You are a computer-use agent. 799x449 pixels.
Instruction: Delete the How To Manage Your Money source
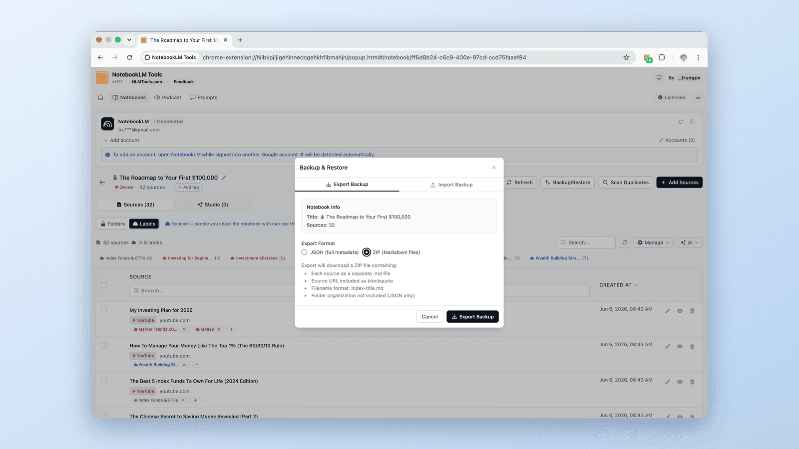[x=692, y=347]
